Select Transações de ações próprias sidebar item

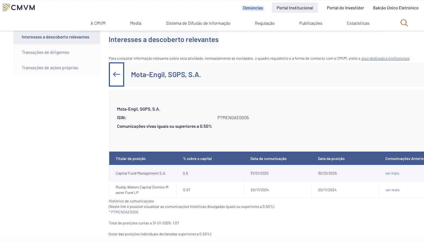tap(50, 68)
